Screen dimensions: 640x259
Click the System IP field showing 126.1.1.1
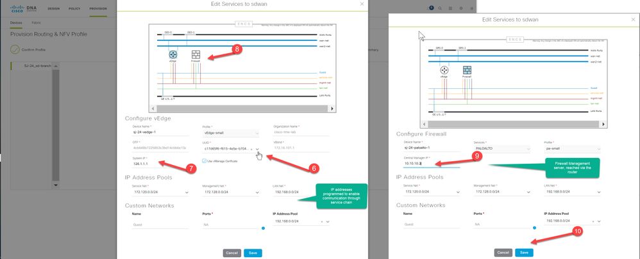coord(161,164)
